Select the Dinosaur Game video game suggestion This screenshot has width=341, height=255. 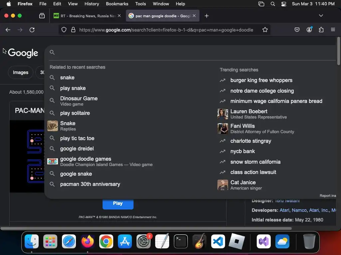tap(79, 101)
